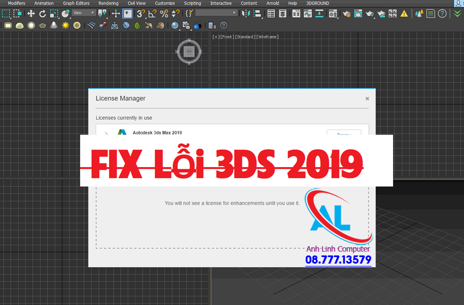The image size is (464, 305).
Task: Click the Anh Linh Computer phone number link
Action: tap(338, 260)
